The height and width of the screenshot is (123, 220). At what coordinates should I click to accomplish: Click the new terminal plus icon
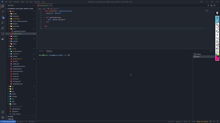pos(211,51)
